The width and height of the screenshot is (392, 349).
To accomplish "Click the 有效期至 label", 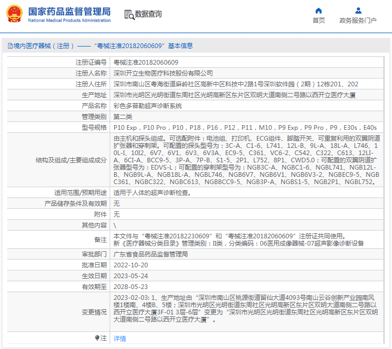I will point(94,287).
